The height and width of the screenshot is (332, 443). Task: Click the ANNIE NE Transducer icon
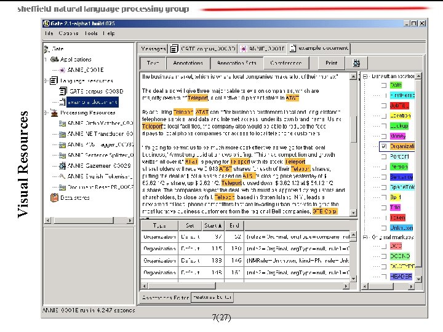point(62,134)
